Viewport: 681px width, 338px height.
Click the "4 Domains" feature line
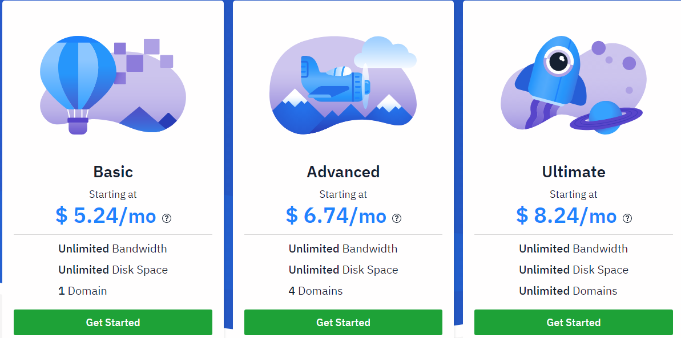tap(316, 291)
